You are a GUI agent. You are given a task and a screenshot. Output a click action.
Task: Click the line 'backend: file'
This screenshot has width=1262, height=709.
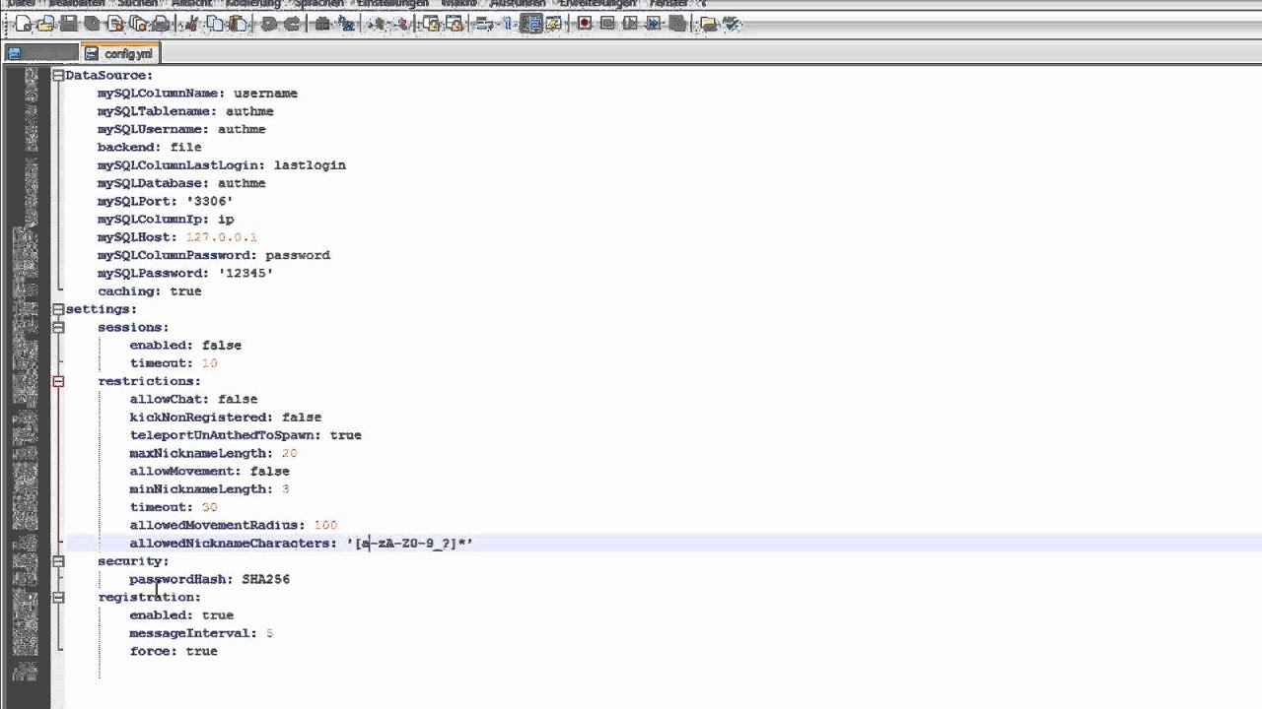149,147
